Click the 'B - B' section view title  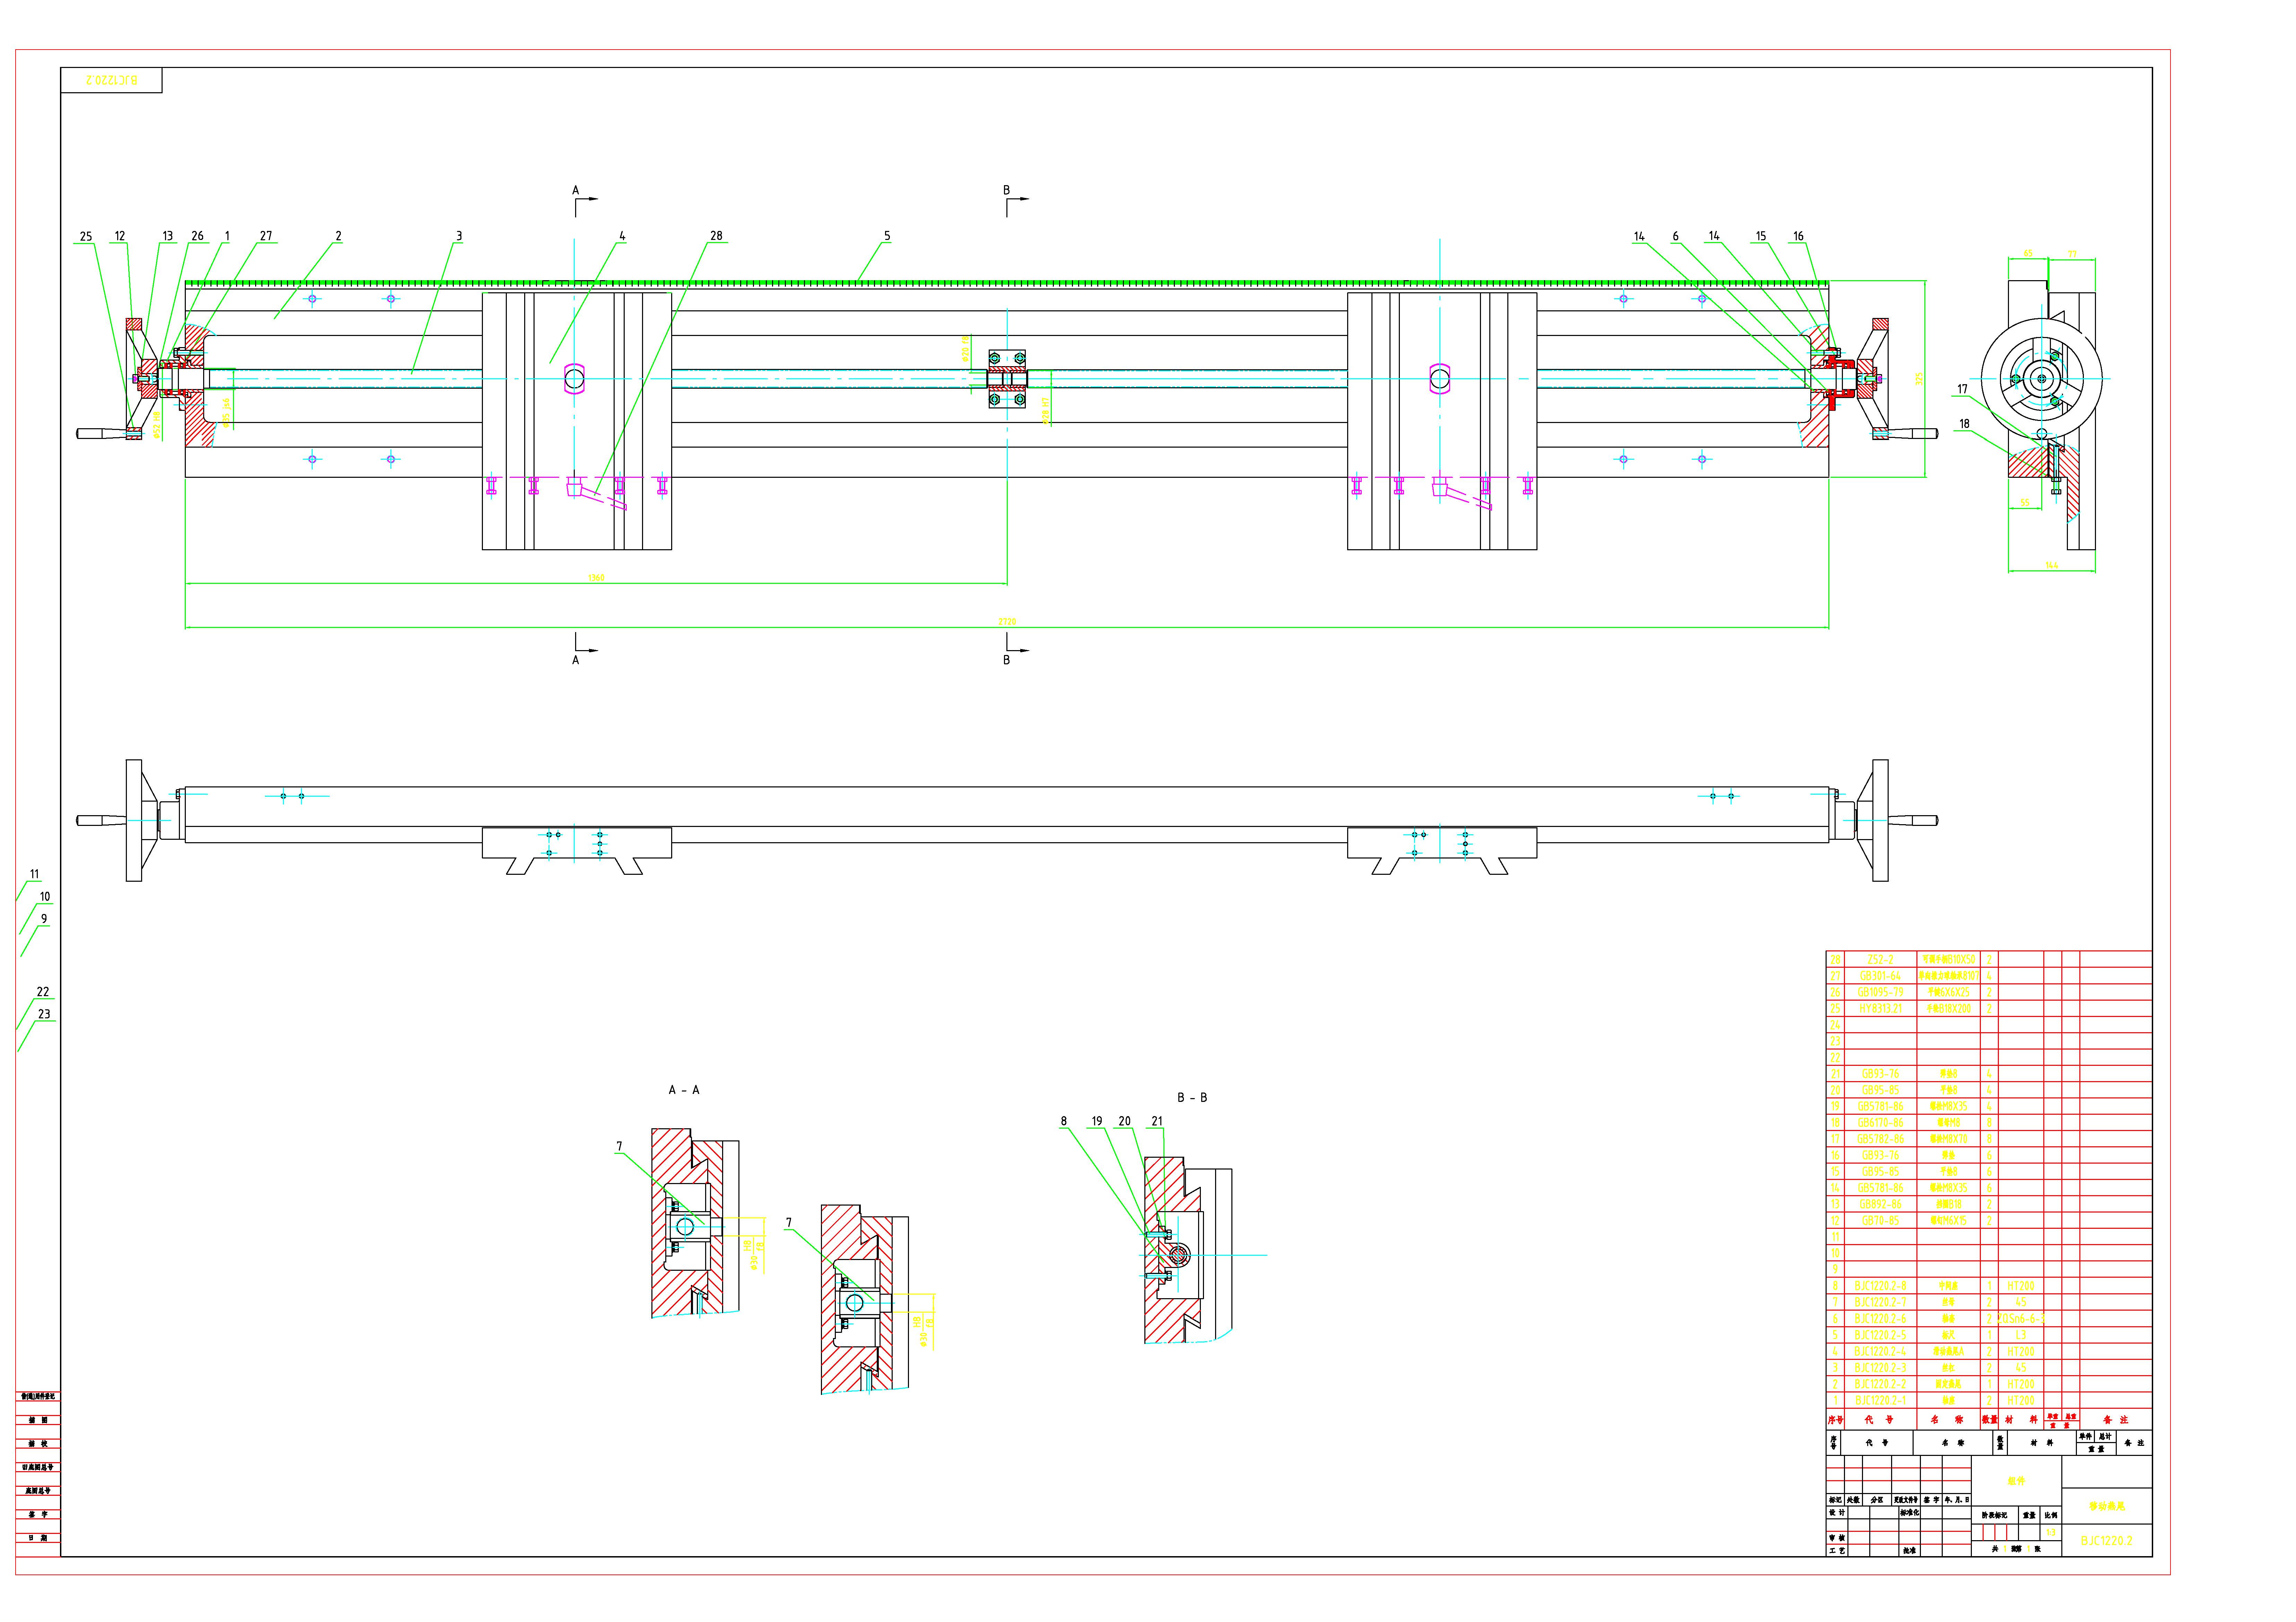click(x=1192, y=1098)
